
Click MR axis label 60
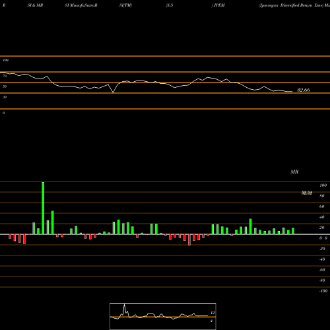[321, 207]
